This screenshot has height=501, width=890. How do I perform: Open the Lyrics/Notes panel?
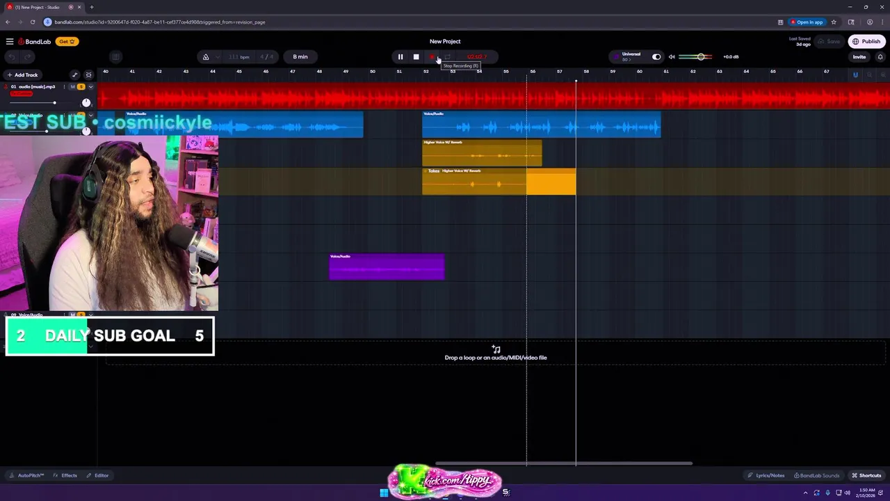(766, 475)
